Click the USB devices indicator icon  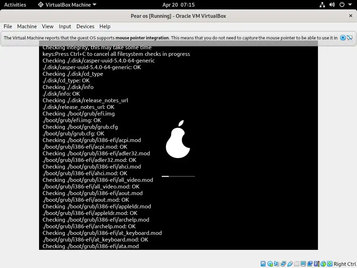point(290,264)
